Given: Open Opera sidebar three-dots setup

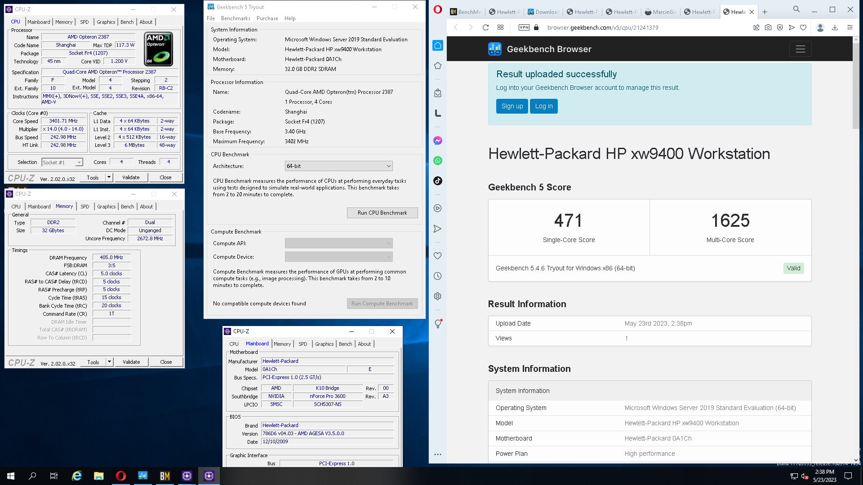Looking at the screenshot, I should click(x=438, y=454).
